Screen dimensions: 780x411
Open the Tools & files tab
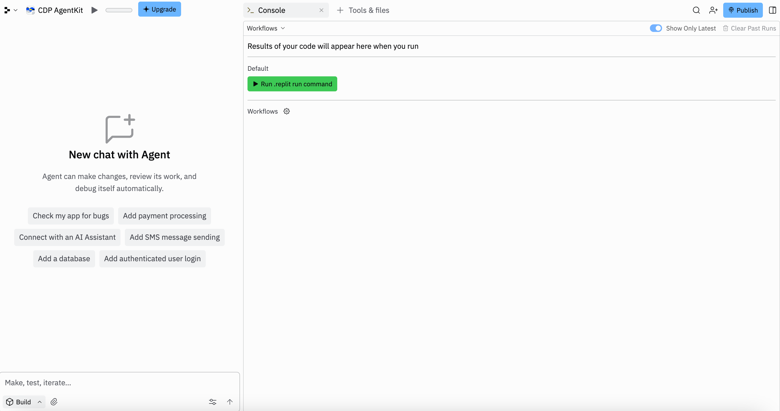[x=363, y=10]
